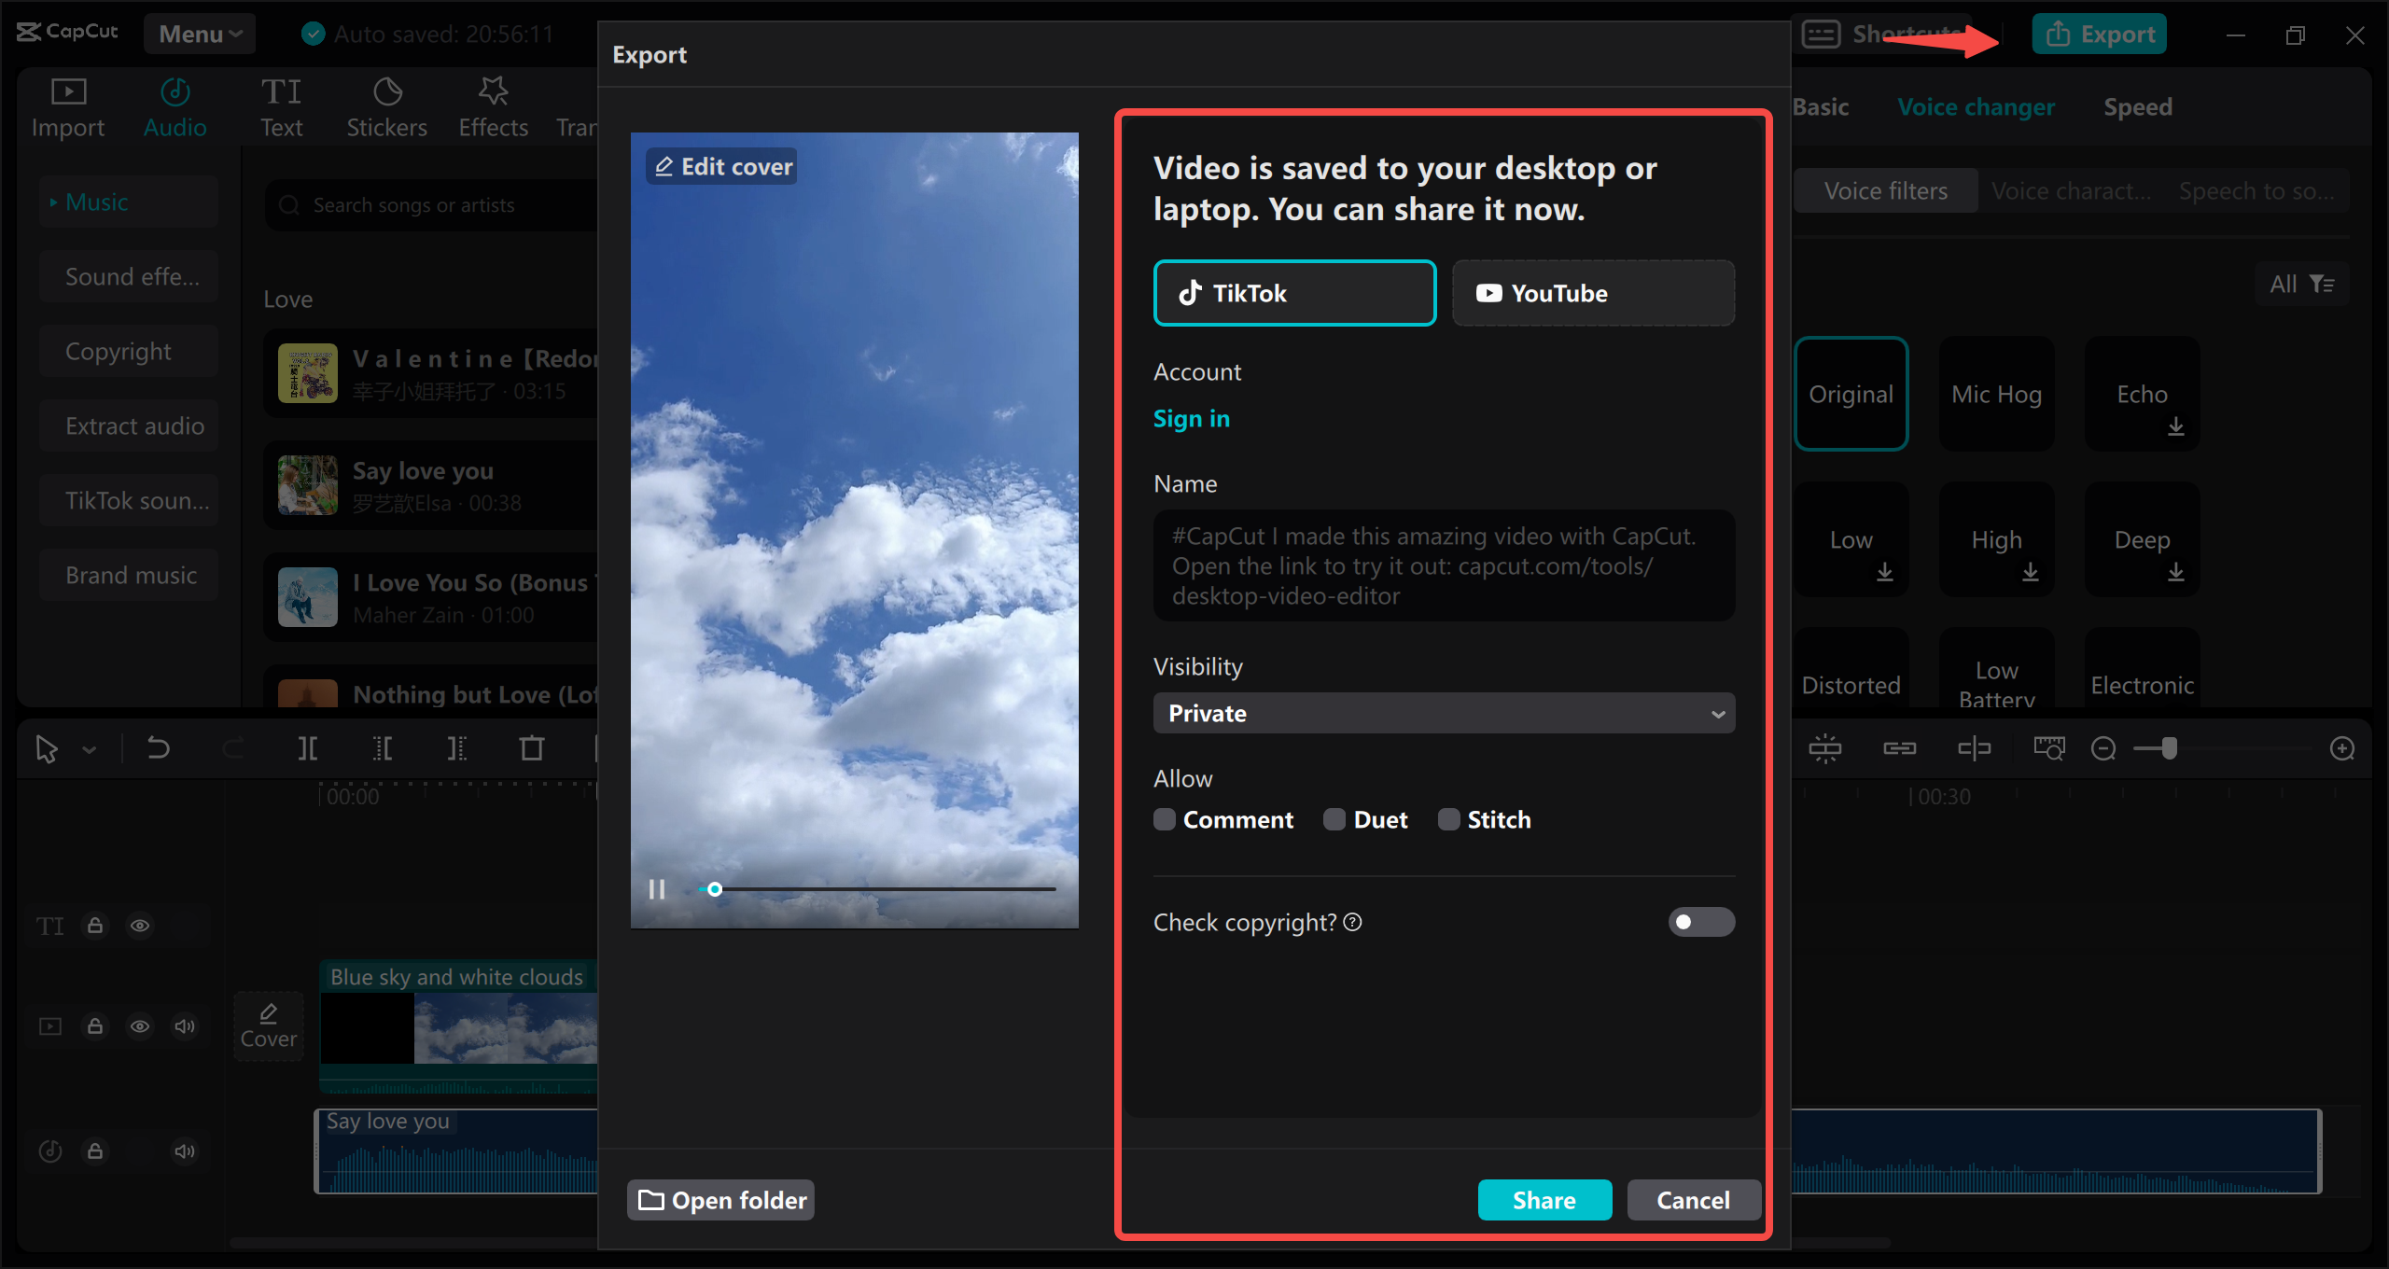Select the Audio tab icon
Screen dimensions: 2389x1269
pyautogui.click(x=175, y=91)
